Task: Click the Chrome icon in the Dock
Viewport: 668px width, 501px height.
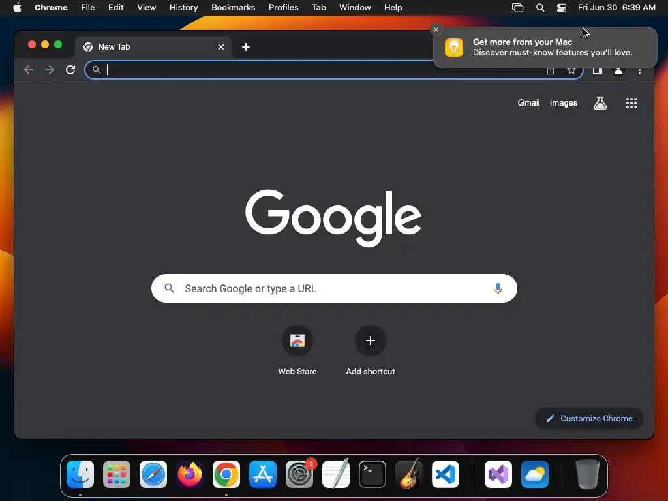Action: coord(226,474)
